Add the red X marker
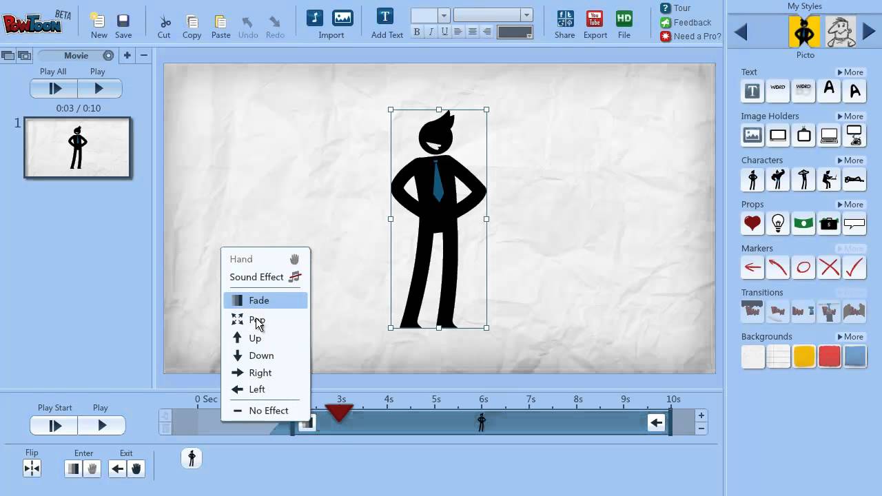 pos(829,267)
